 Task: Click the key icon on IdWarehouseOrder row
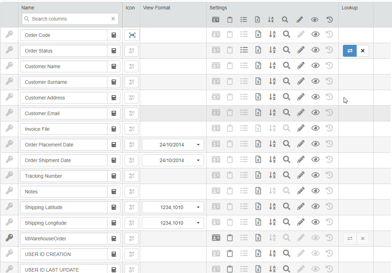(x=9, y=238)
